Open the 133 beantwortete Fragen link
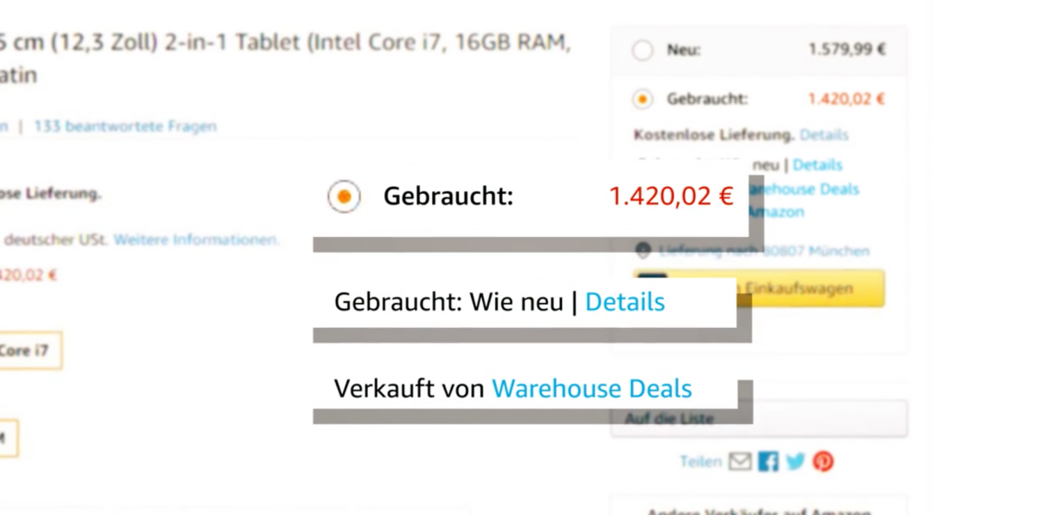Viewport: 1051px width, 515px height. [125, 126]
